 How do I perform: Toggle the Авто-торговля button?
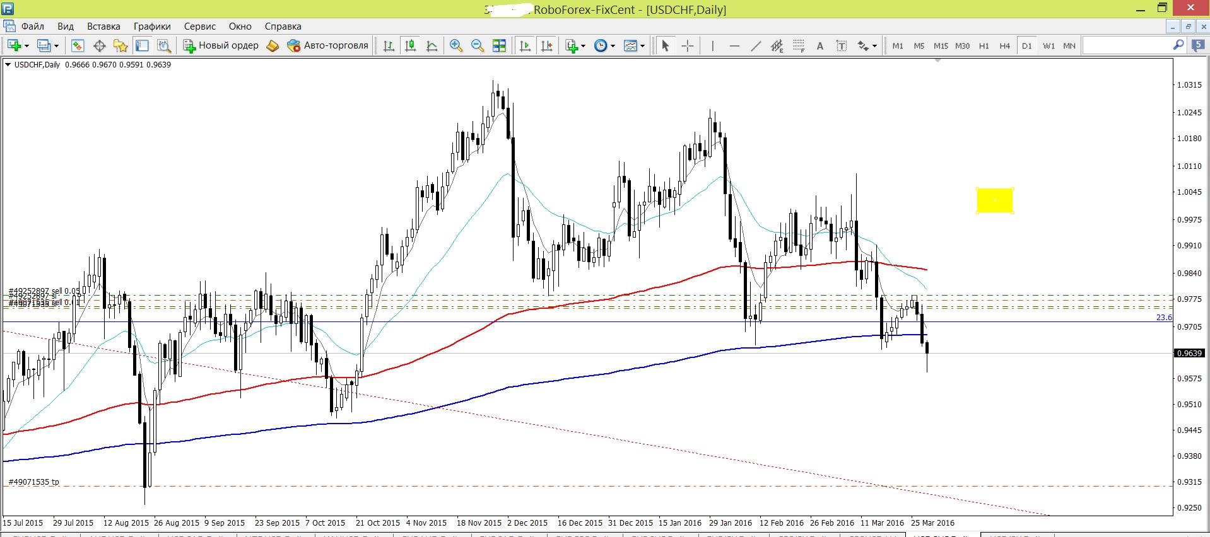tap(327, 45)
